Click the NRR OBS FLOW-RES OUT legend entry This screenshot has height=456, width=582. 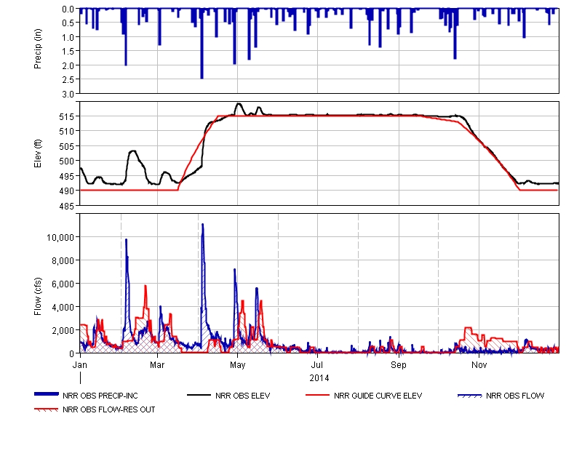coord(95,409)
